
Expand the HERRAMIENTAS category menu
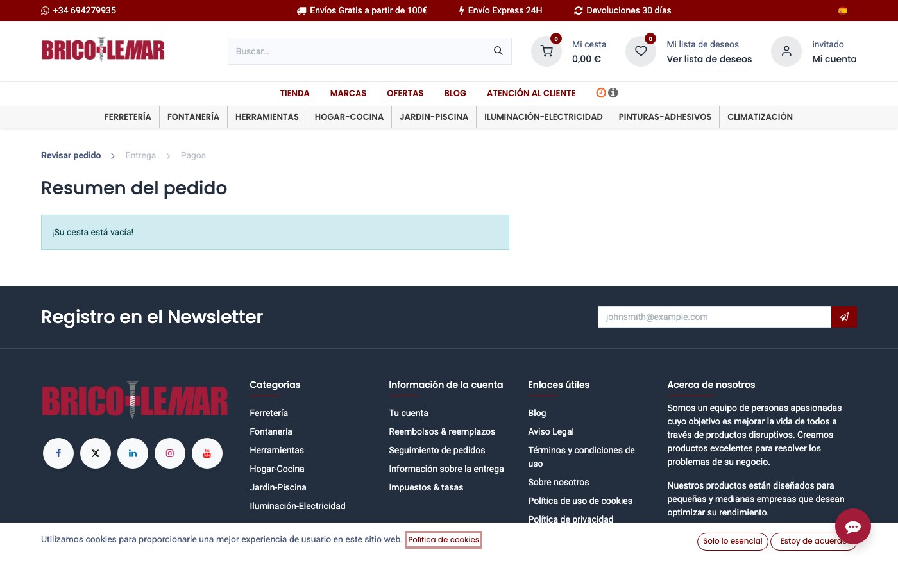pyautogui.click(x=267, y=117)
